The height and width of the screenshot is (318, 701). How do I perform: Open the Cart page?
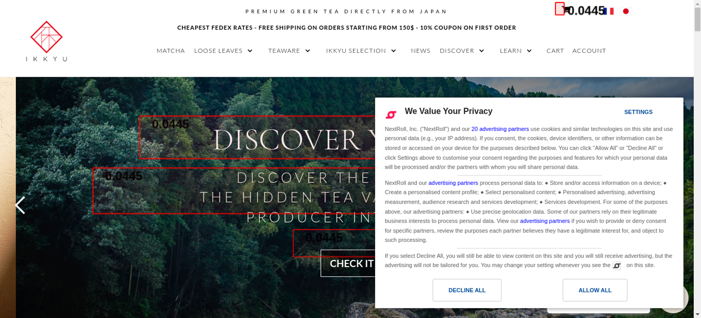[555, 51]
